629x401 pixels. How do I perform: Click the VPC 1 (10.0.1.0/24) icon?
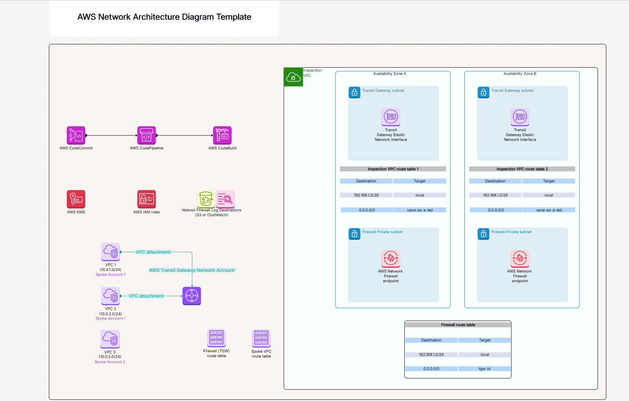click(x=111, y=252)
